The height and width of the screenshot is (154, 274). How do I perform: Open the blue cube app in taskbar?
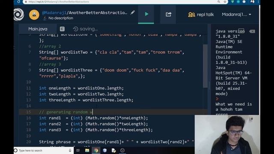point(104,150)
